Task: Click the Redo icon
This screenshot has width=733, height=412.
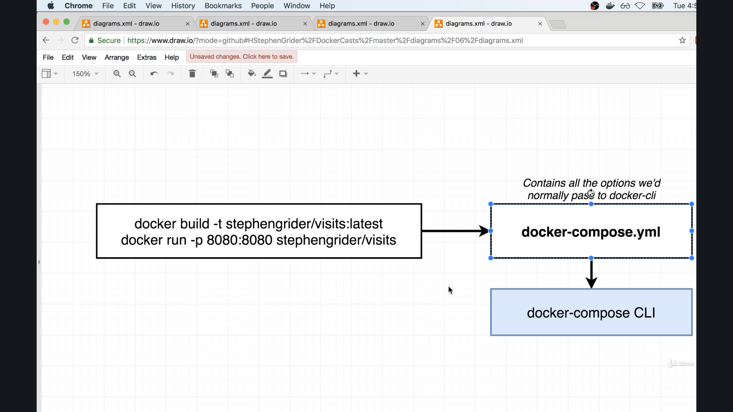Action: pos(170,74)
